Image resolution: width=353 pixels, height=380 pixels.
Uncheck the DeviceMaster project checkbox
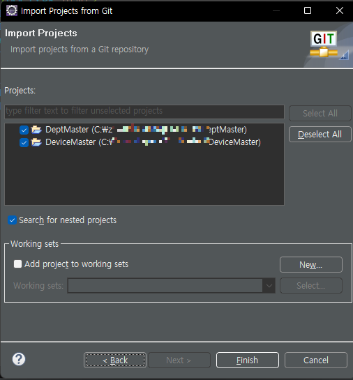coord(24,142)
